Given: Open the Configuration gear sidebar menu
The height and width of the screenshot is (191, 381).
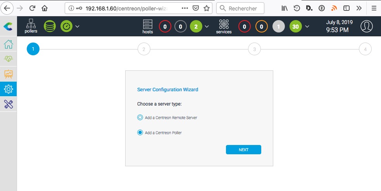Looking at the screenshot, I should click(x=8, y=89).
